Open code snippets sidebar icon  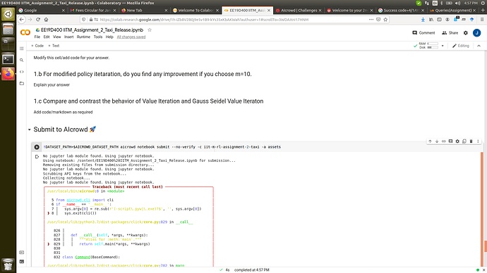pos(21,72)
